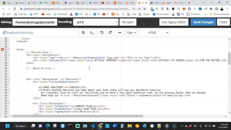The height and width of the screenshot is (130, 231).
Task: Open Settings gear from taskbar
Action: tap(167, 126)
